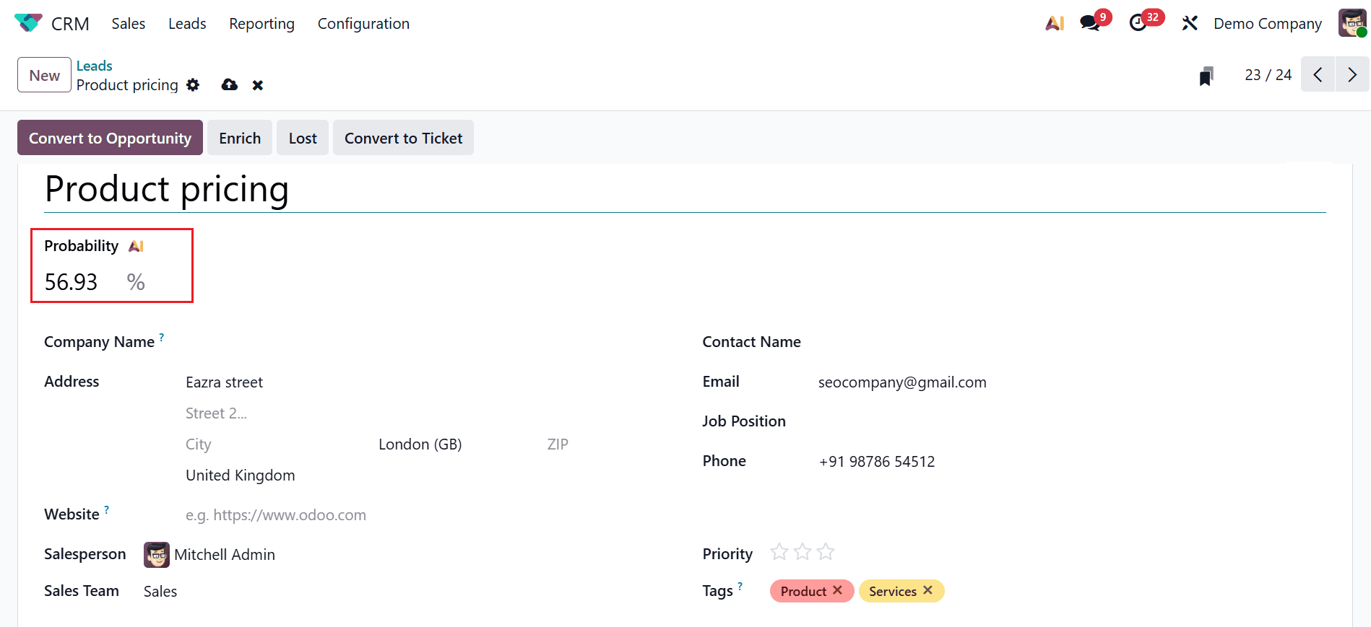Save record with cloud upload icon
This screenshot has width=1371, height=627.
pos(230,85)
